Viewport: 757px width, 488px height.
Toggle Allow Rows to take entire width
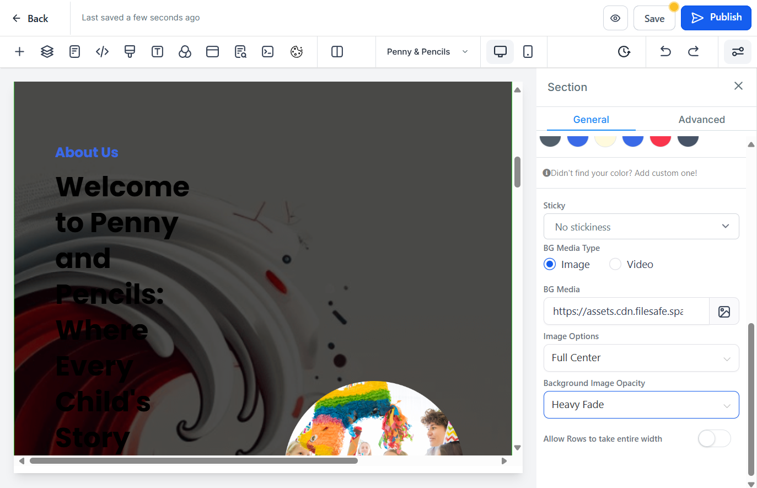(714, 439)
